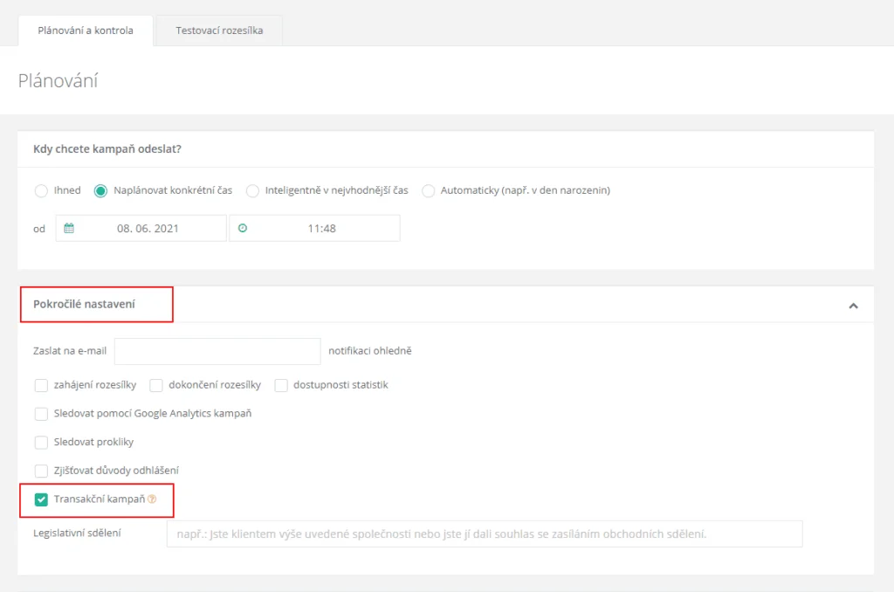Check Zjišťovat důvody odhlášení option
894x592 pixels.
41,472
